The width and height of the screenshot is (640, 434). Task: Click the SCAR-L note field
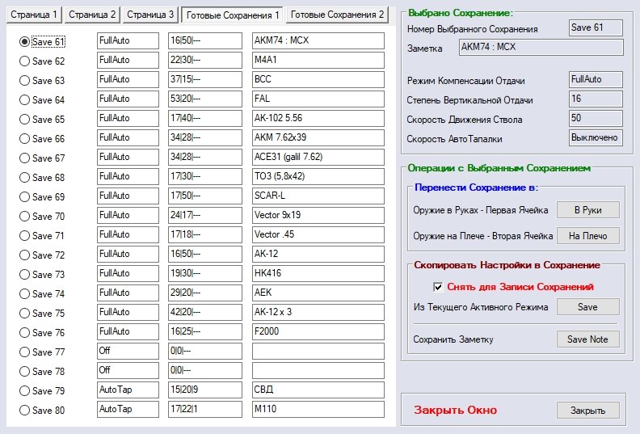pos(318,196)
